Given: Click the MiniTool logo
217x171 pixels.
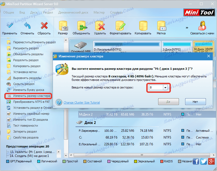Looking at the screenshot, I should (x=199, y=13).
